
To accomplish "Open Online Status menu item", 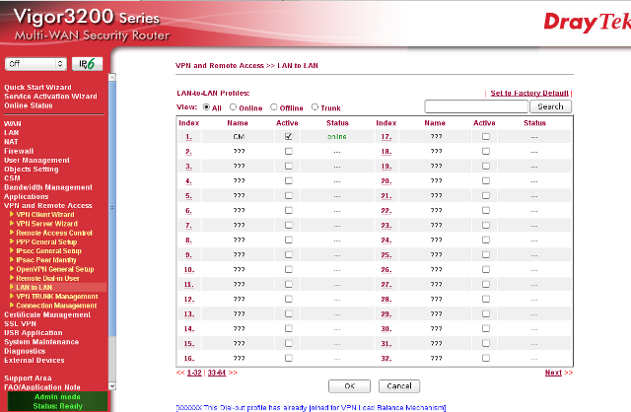I will (29, 105).
